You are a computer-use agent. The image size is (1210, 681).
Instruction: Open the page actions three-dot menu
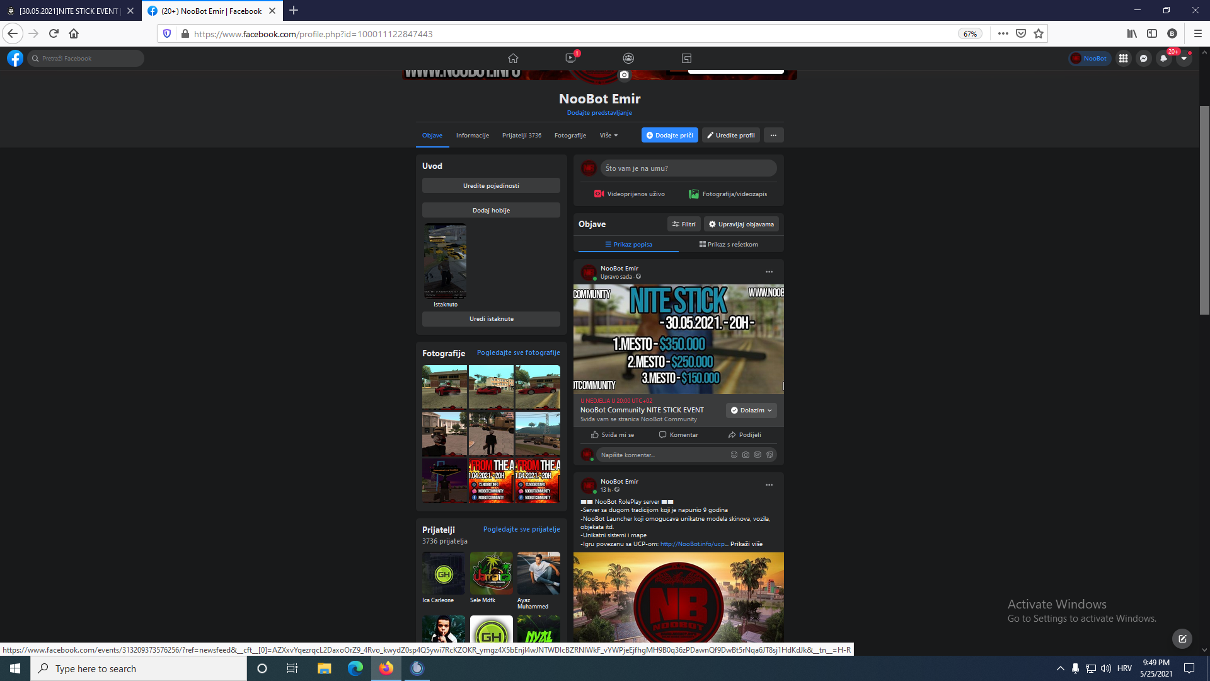[x=1003, y=33]
